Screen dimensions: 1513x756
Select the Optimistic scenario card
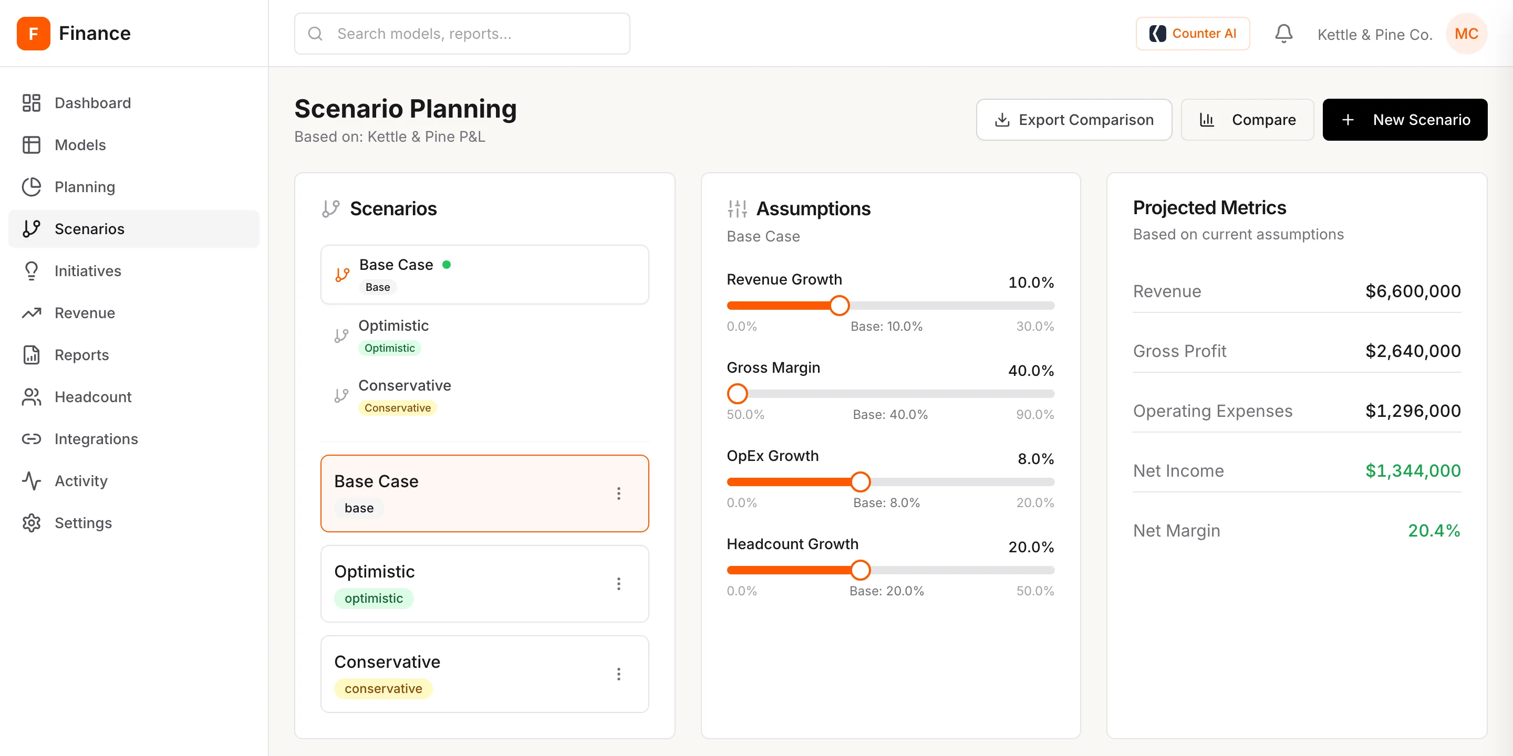tap(484, 584)
